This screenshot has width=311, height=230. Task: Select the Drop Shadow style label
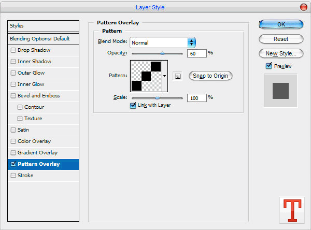(34, 50)
